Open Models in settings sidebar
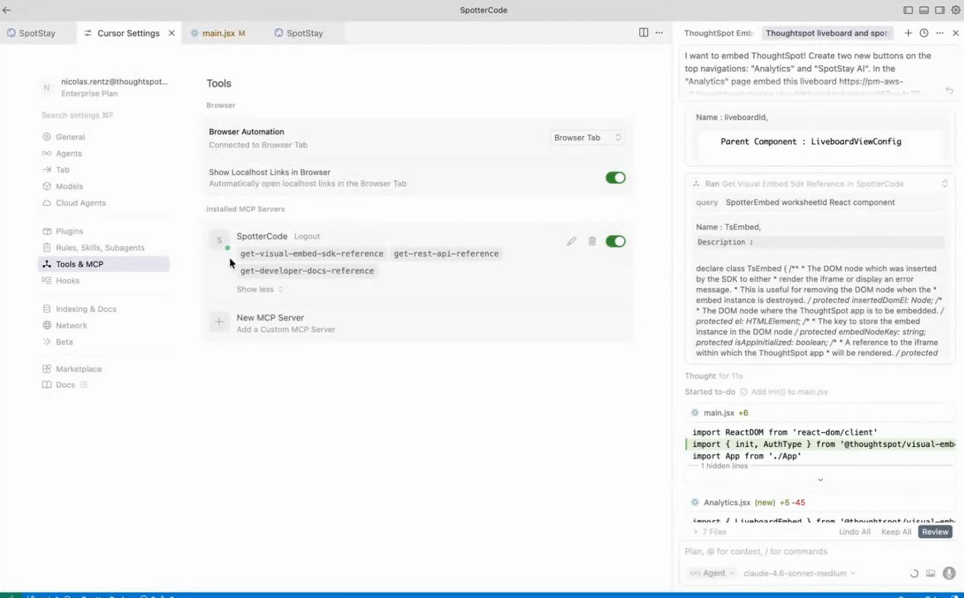Viewport: 964px width, 598px height. (x=70, y=186)
